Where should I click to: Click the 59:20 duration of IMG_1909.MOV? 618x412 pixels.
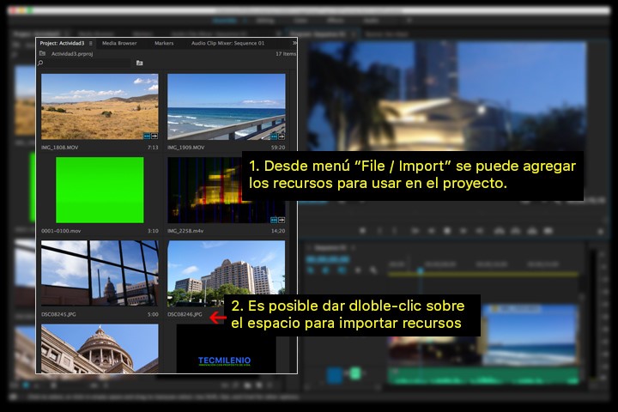pos(278,148)
